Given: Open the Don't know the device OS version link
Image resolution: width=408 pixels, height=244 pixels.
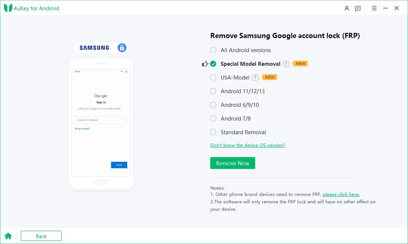Looking at the screenshot, I should (x=248, y=145).
